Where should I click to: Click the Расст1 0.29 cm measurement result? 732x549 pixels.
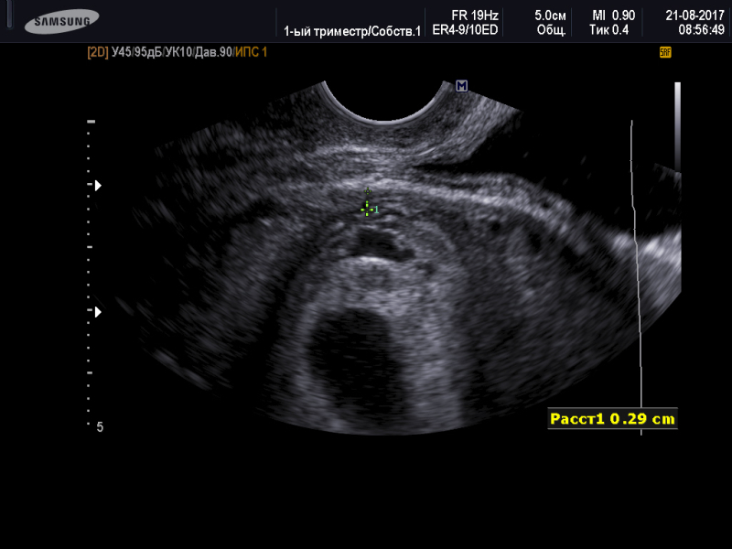pos(612,419)
